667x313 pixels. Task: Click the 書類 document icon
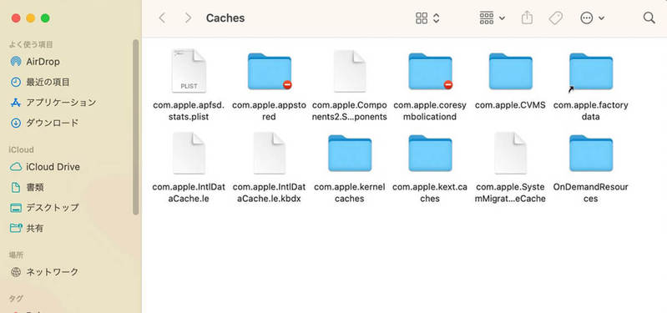tap(16, 187)
